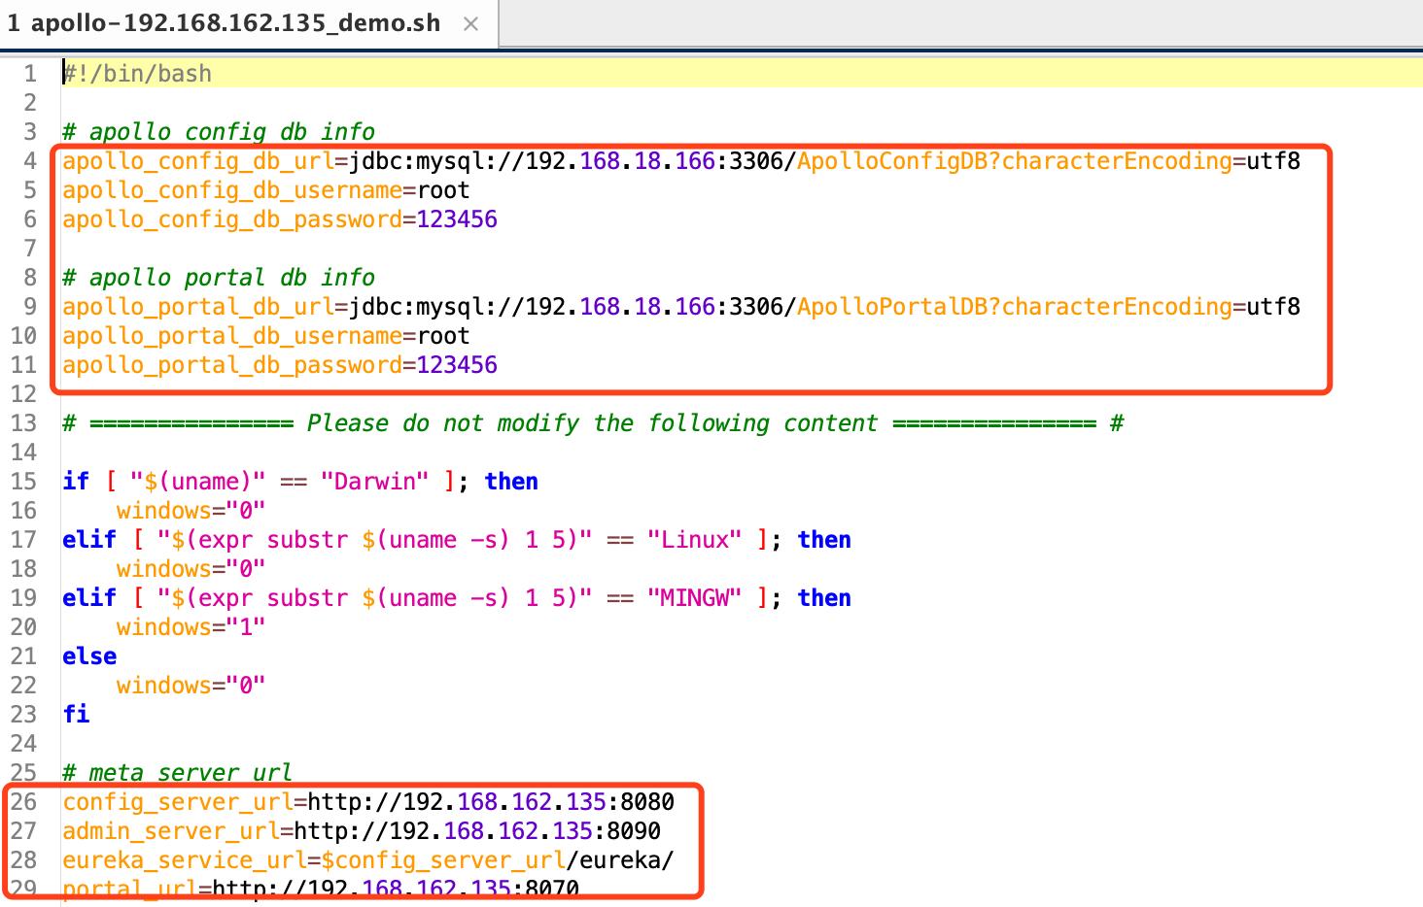Image resolution: width=1423 pixels, height=907 pixels.
Task: Click the windows="1" assignment
Action: pos(191,627)
